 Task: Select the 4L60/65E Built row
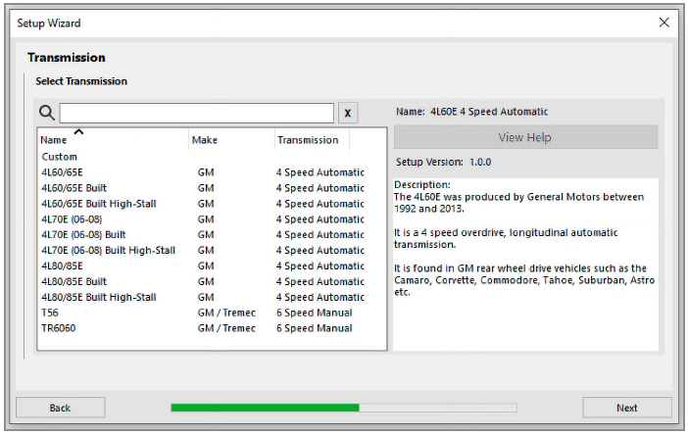coord(212,188)
